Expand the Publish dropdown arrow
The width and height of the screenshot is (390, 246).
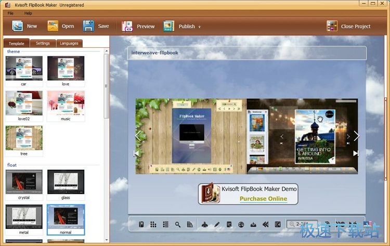tap(199, 27)
